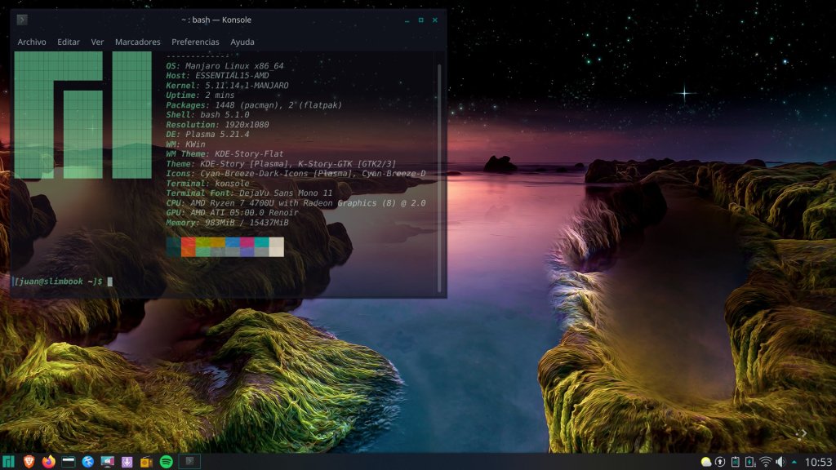
Task: Open the Marcadores menu
Action: coord(137,42)
